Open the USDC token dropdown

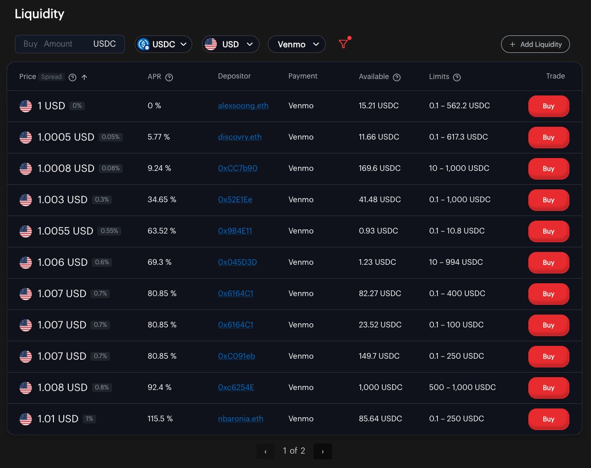click(163, 44)
